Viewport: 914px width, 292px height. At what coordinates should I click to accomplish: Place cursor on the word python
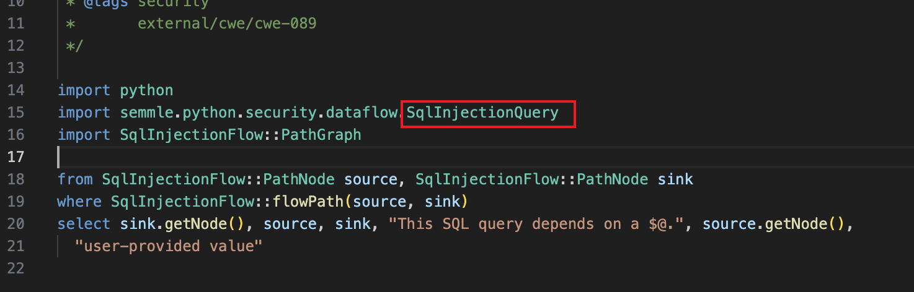click(146, 90)
